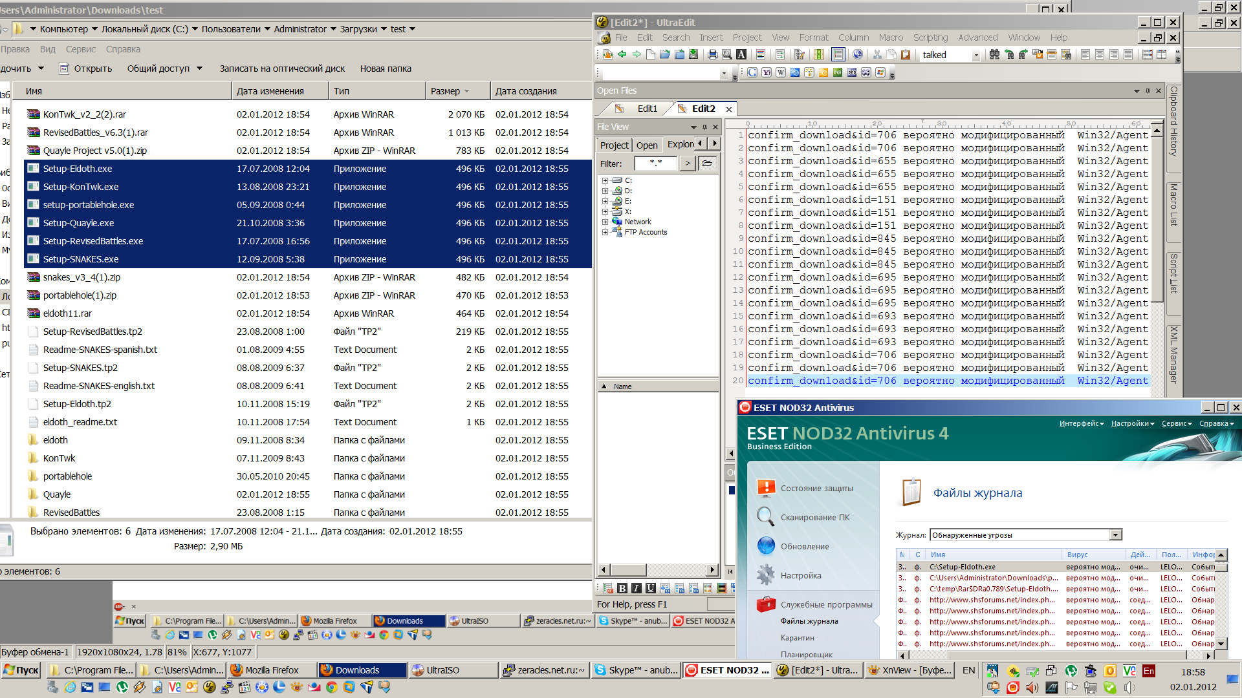Click the Mozilla Firefox taskbar button
Image resolution: width=1242 pixels, height=698 pixels.
(272, 670)
